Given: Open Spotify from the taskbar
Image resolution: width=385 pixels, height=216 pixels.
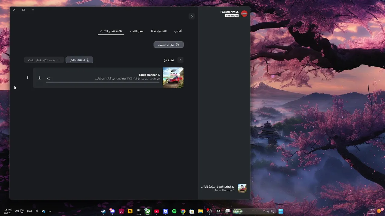Looking at the screenshot, I should pos(174,211).
